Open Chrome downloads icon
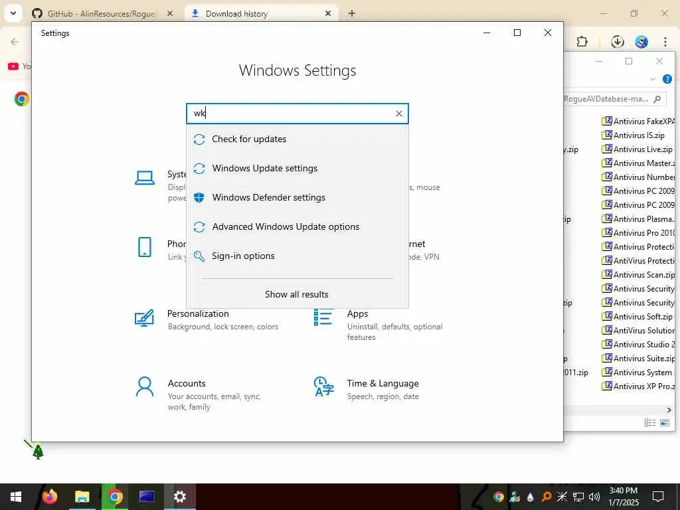This screenshot has height=510, width=680. (617, 42)
